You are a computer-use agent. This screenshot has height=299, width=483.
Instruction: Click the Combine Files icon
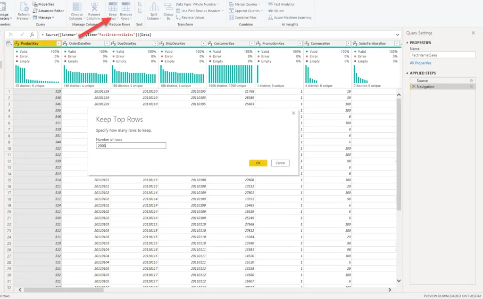[231, 17]
